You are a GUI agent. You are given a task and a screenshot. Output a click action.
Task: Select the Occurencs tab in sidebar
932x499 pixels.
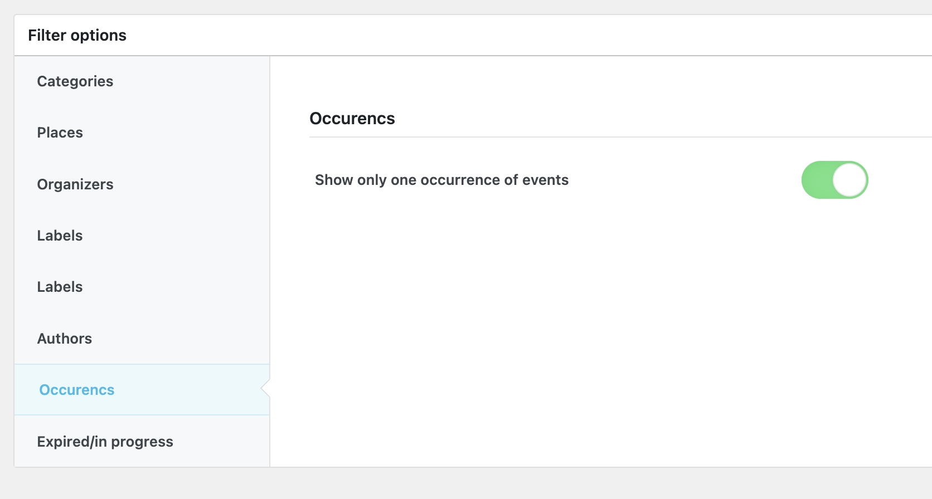[x=142, y=390]
